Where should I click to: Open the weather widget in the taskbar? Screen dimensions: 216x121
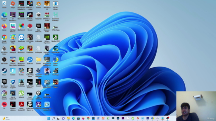(x=6, y=118)
